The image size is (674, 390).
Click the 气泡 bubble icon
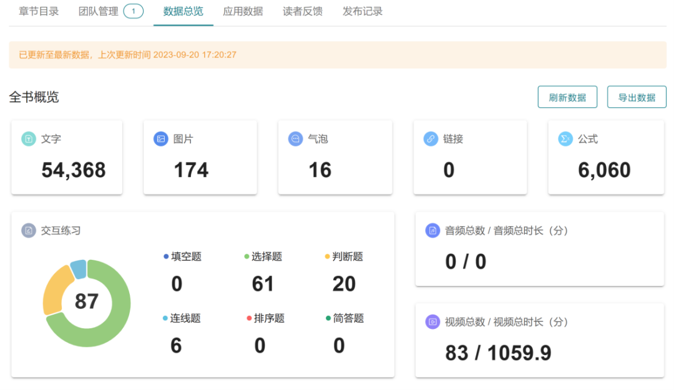(296, 139)
